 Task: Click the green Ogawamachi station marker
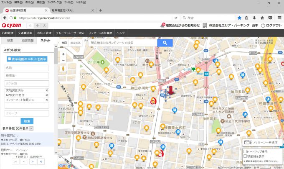194,69
